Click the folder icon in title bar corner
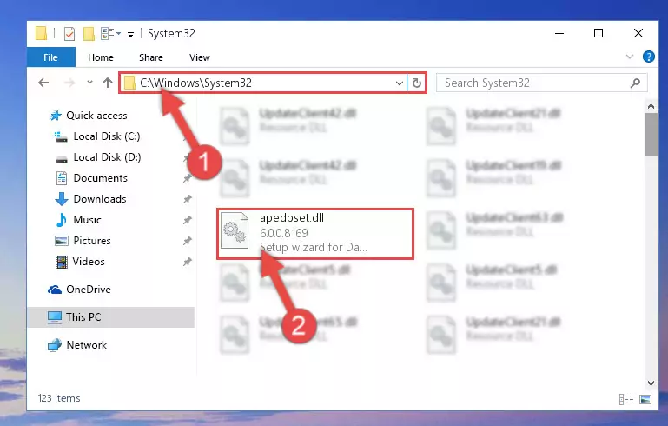Screen dimensions: 668x426 click(42, 33)
